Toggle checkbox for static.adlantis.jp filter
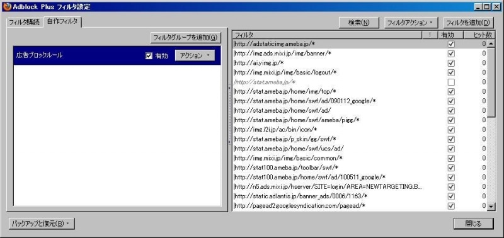The image size is (504, 238). [x=451, y=196]
